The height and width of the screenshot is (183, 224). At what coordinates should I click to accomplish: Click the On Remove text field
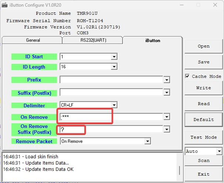111,117
